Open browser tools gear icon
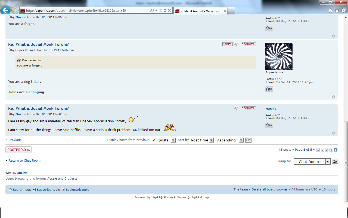This screenshot has width=348, height=218. point(343,11)
